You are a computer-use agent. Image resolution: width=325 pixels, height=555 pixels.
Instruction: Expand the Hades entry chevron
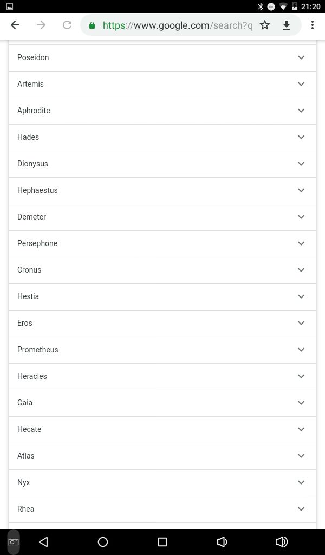(x=301, y=137)
